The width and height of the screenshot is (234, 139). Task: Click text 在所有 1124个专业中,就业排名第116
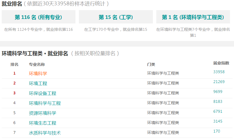click(x=39, y=29)
